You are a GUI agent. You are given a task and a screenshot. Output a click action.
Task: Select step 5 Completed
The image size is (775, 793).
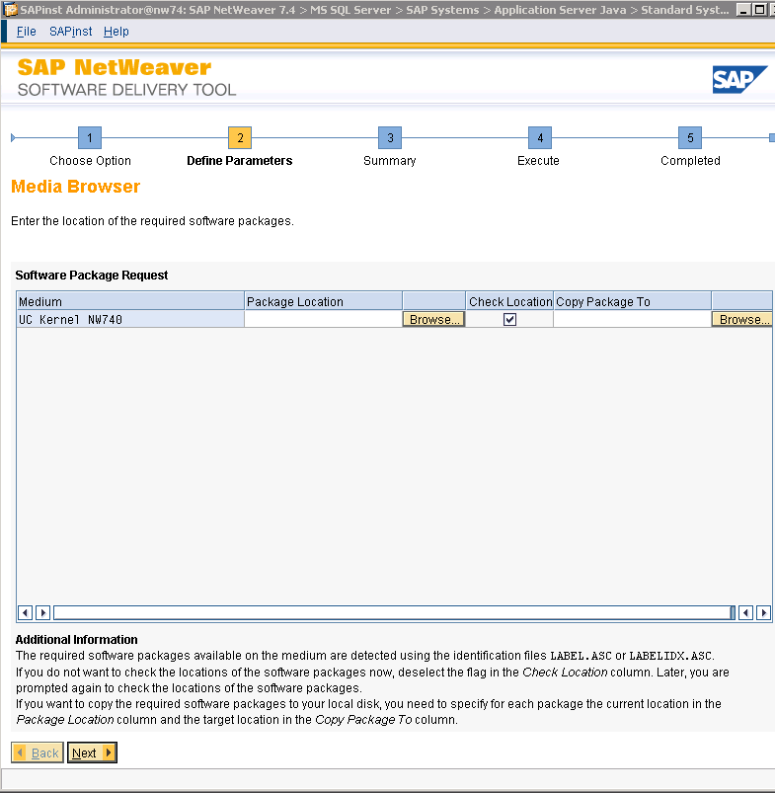690,137
